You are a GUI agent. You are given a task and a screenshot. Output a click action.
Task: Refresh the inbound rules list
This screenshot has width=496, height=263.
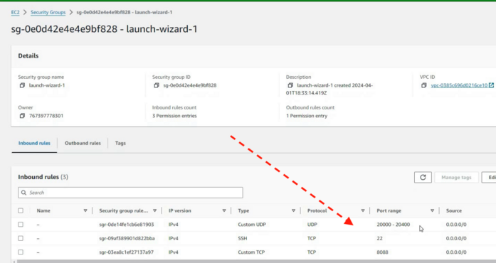(423, 177)
